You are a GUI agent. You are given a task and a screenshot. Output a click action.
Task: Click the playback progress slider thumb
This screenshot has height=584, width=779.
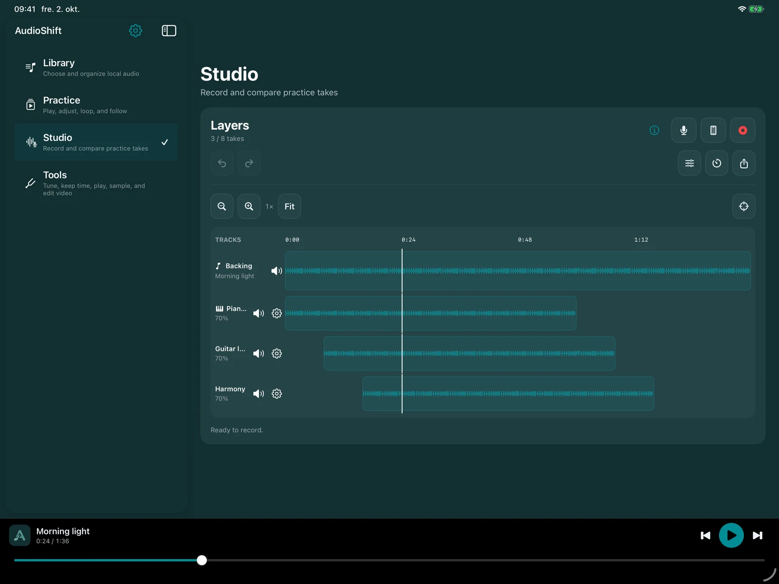(202, 560)
